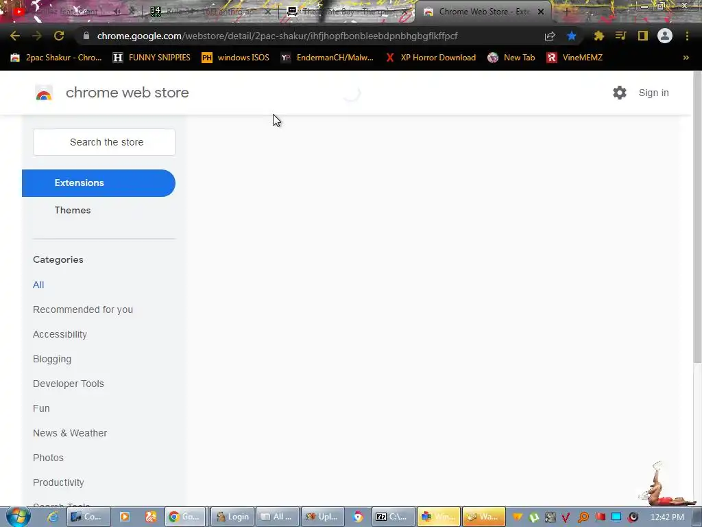Screen dimensions: 702x527
Task: View site information lock icon
Action: [x=86, y=36]
